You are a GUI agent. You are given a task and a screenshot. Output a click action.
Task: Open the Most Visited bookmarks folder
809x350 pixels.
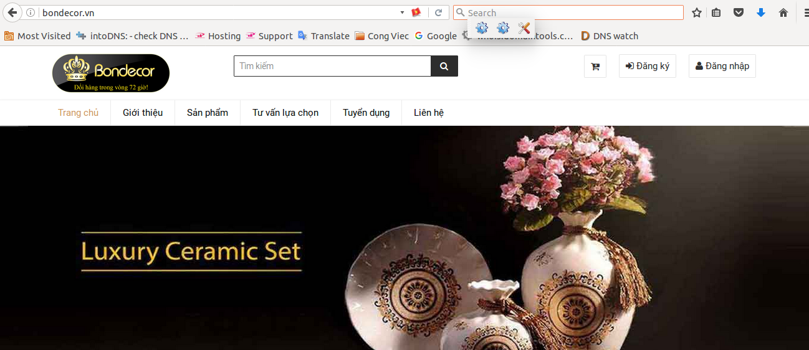[x=37, y=36]
